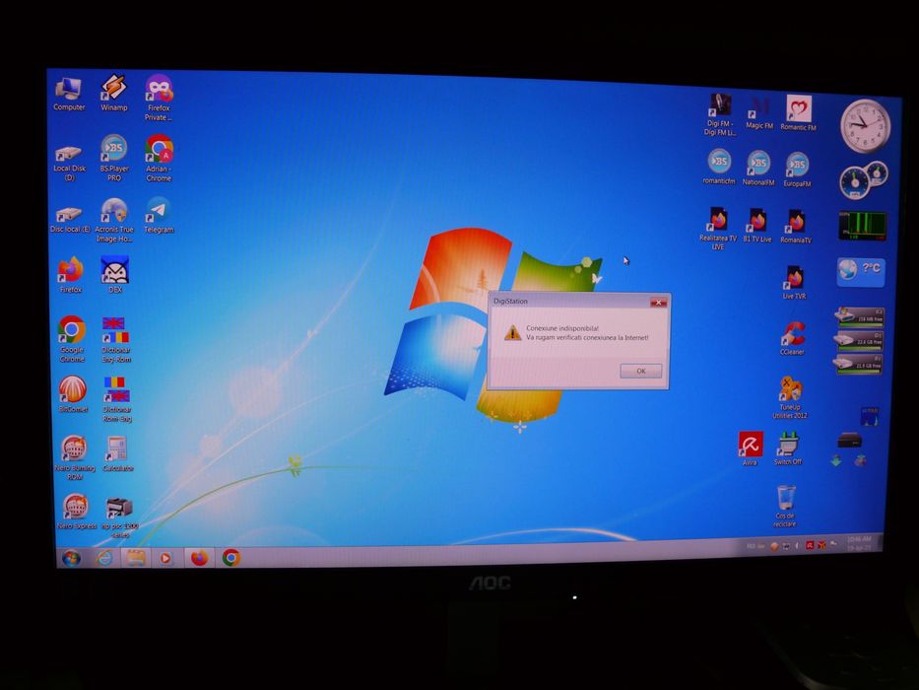The image size is (919, 690).
Task: Select the Firefox Private shortcut
Action: point(159,98)
